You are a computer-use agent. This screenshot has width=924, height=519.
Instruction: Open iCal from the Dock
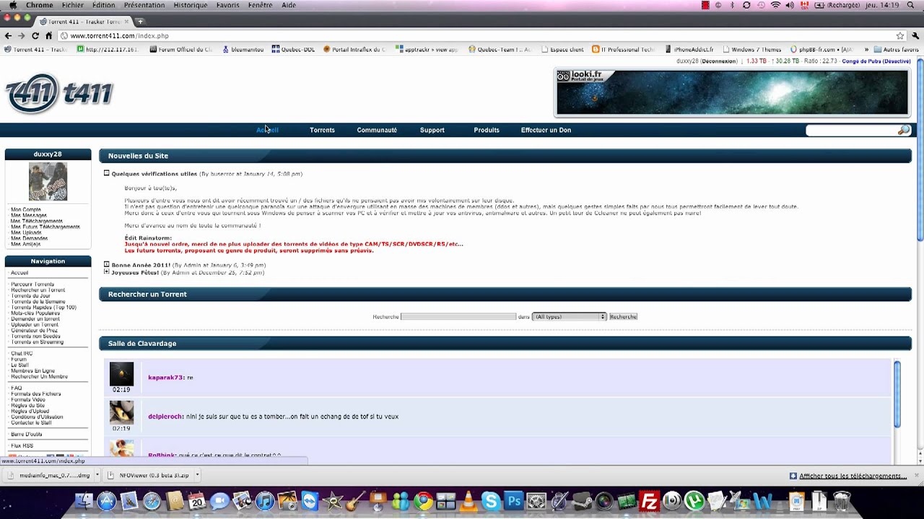pos(197,501)
